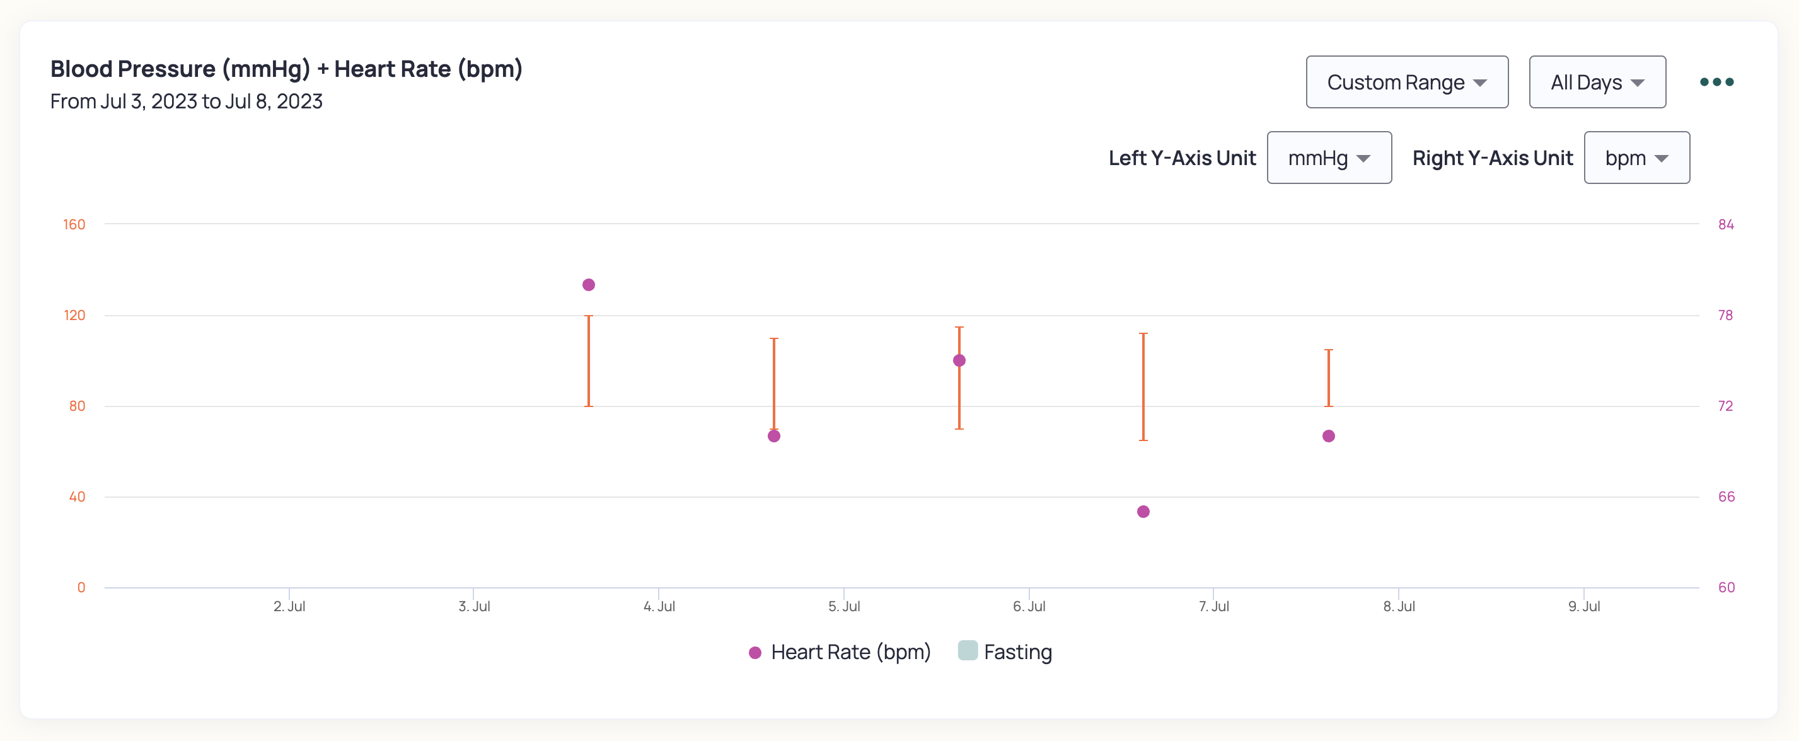Screen dimensions: 1799x741
Task: Click the Heart Rate legend dot icon
Action: pos(755,653)
